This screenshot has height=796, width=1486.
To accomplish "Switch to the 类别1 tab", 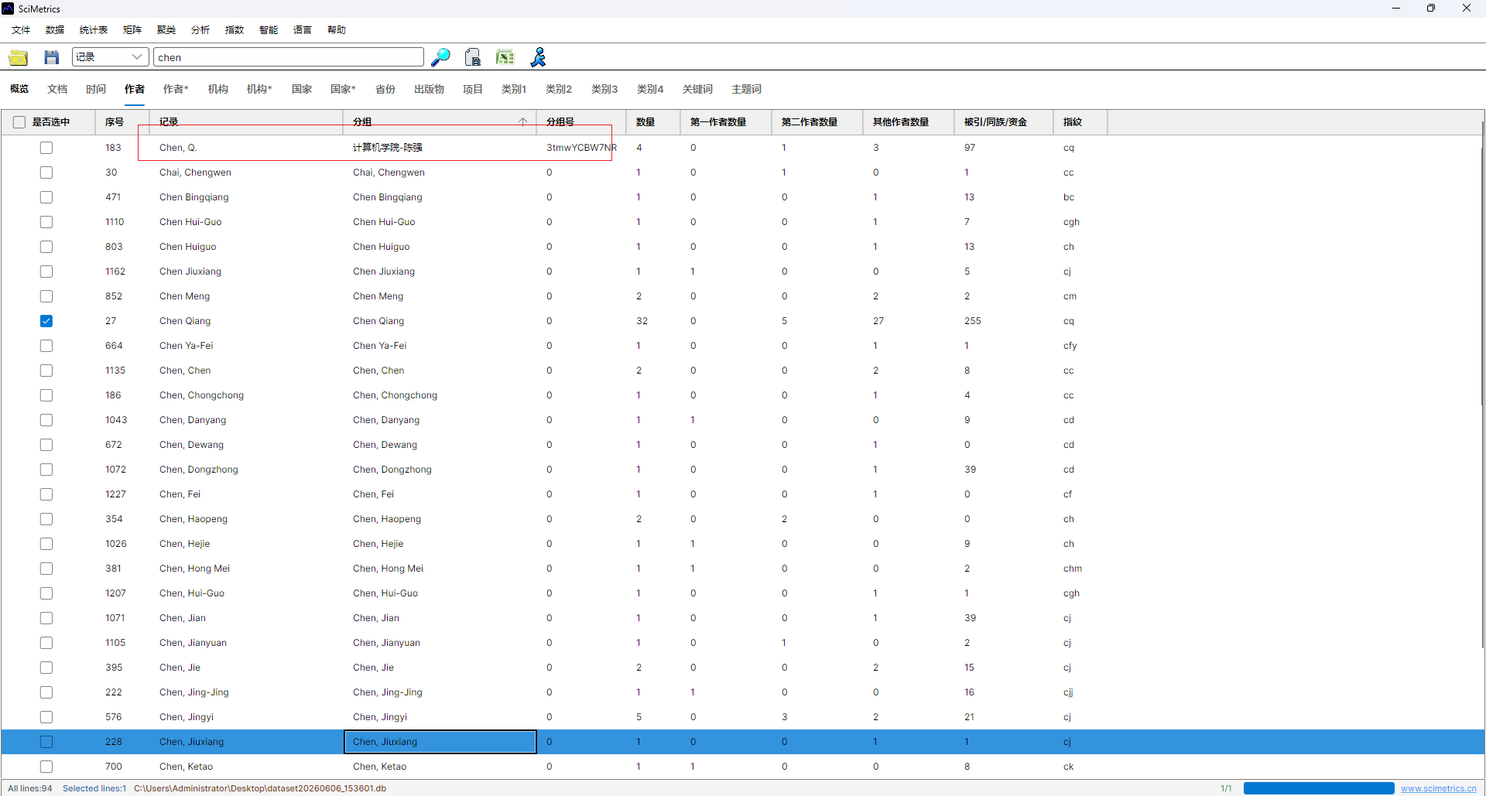I will tap(514, 89).
